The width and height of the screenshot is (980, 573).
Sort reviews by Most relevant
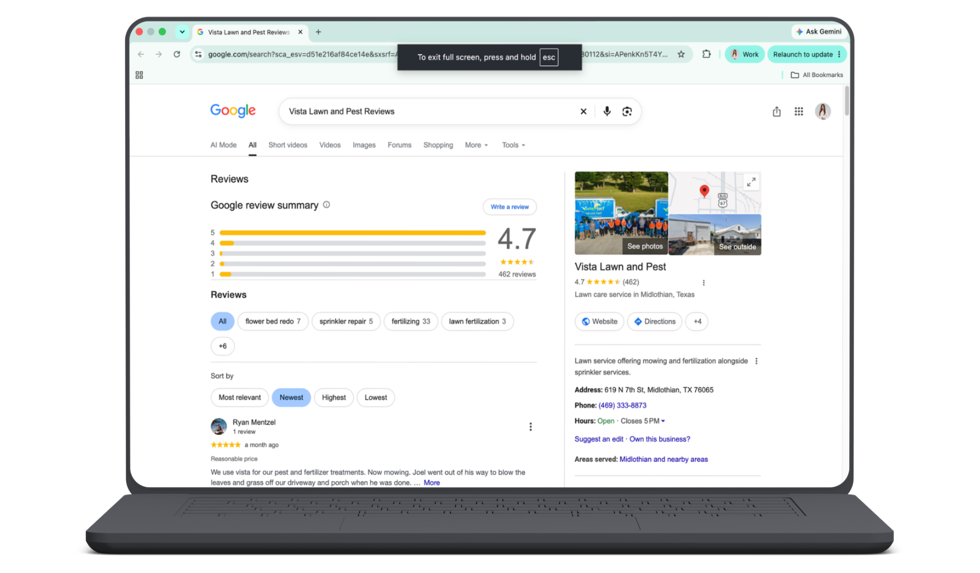(240, 397)
